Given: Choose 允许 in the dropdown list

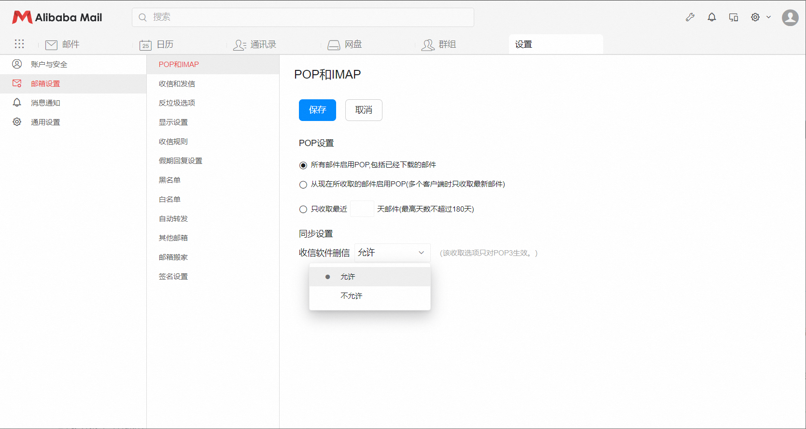Looking at the screenshot, I should tap(370, 277).
